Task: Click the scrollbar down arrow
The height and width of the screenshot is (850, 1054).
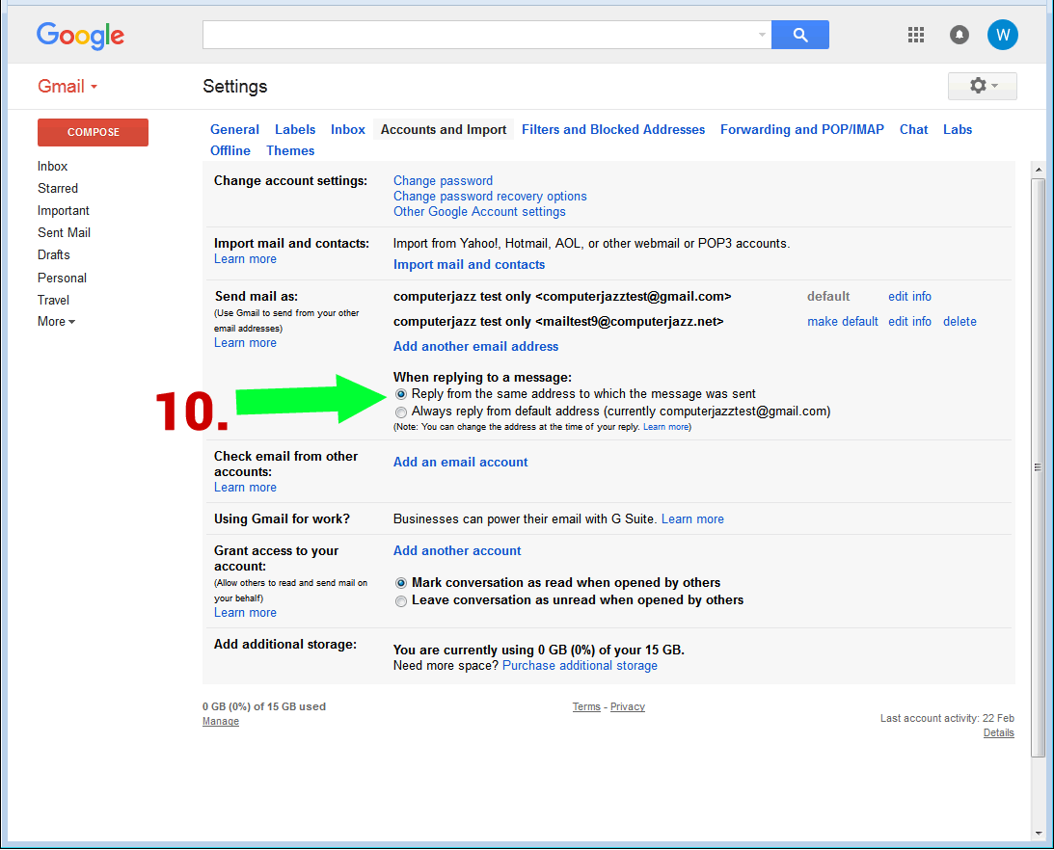Action: click(1038, 834)
